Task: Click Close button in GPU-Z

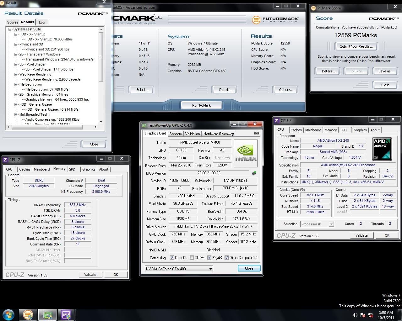Action: [x=249, y=268]
